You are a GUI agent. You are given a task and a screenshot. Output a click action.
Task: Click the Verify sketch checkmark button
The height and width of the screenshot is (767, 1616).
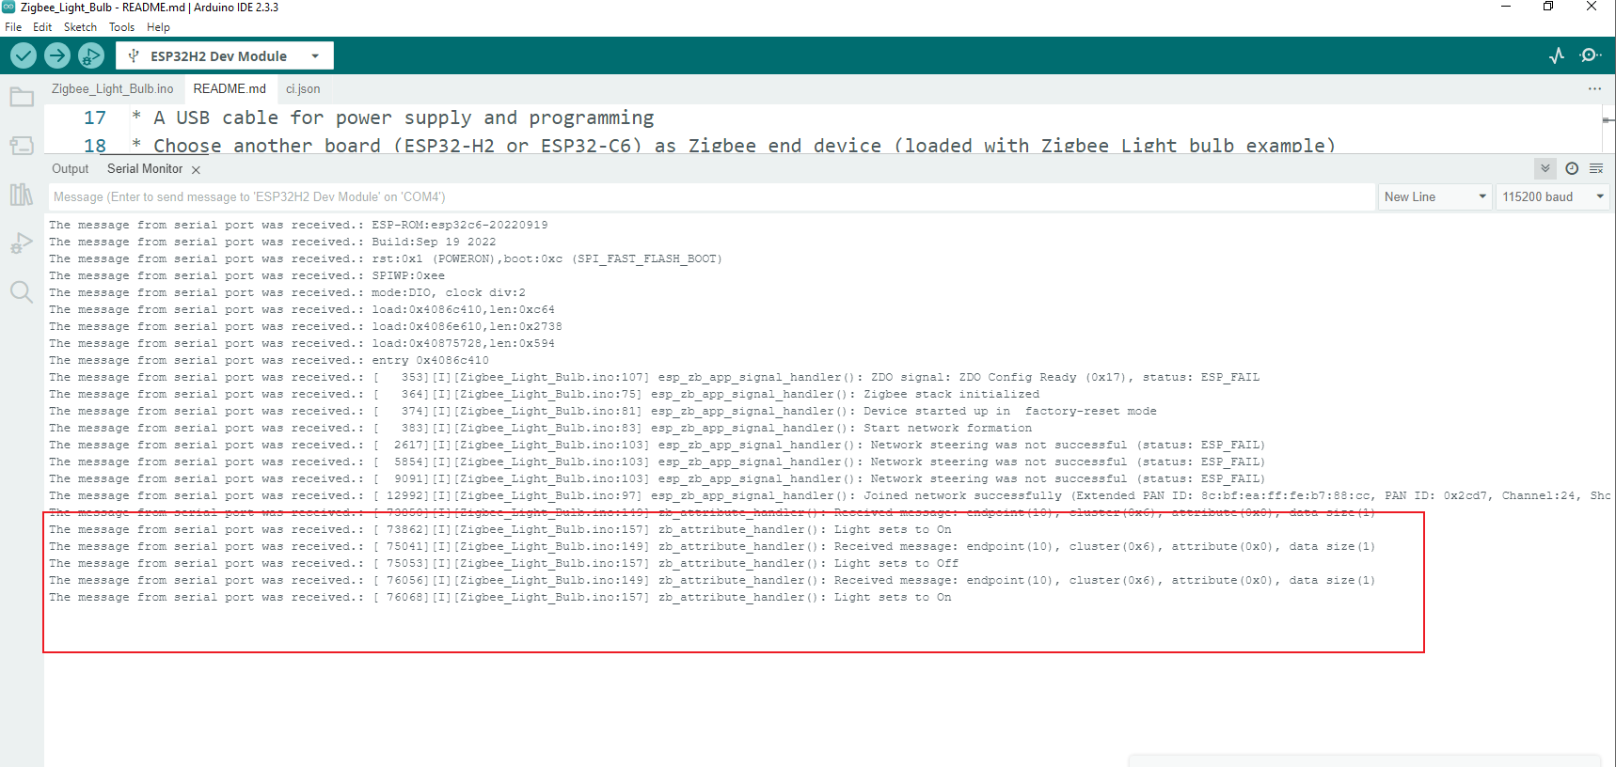24,56
